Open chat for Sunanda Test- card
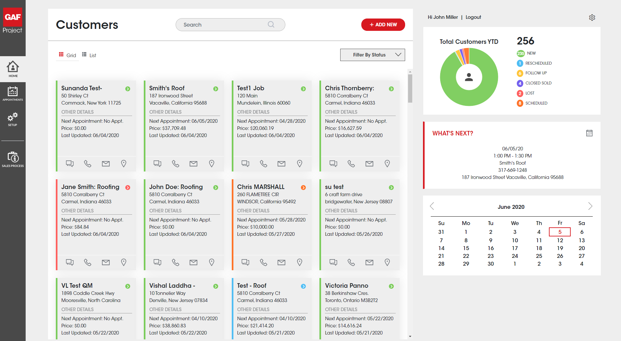Screen dimensions: 621x341 69,163
